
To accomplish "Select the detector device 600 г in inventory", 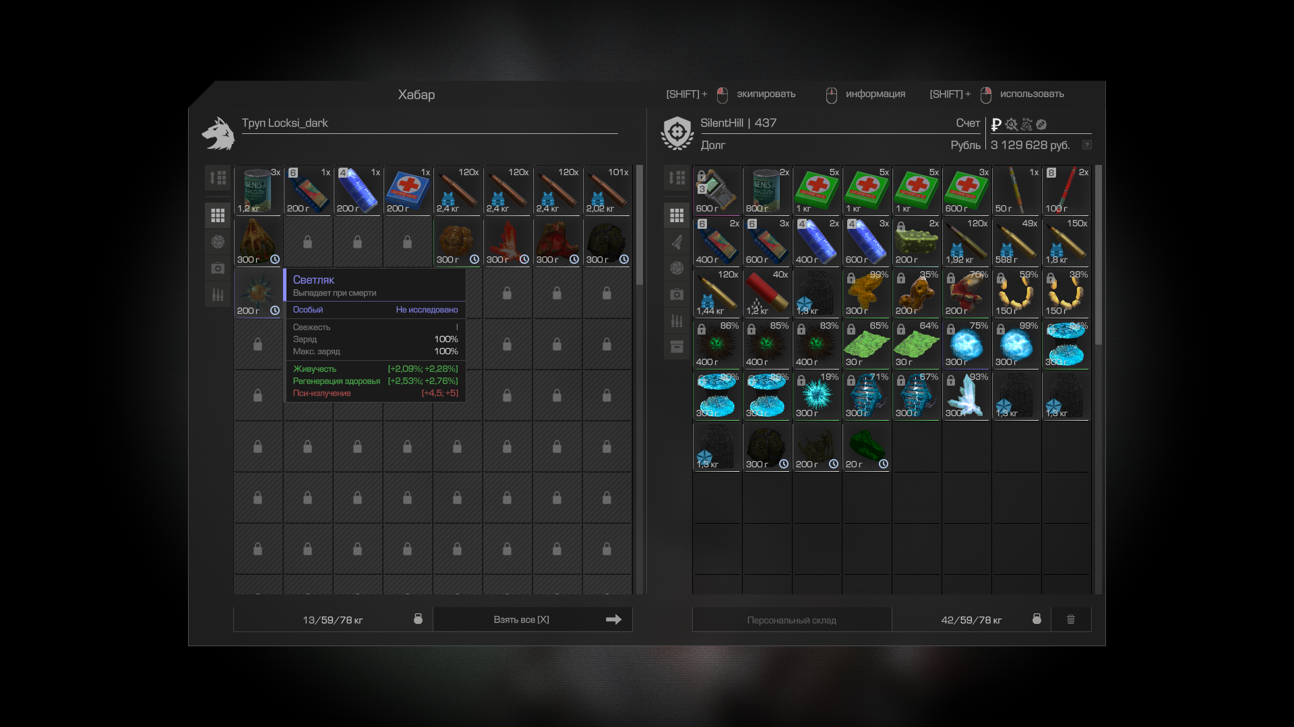I will click(717, 191).
